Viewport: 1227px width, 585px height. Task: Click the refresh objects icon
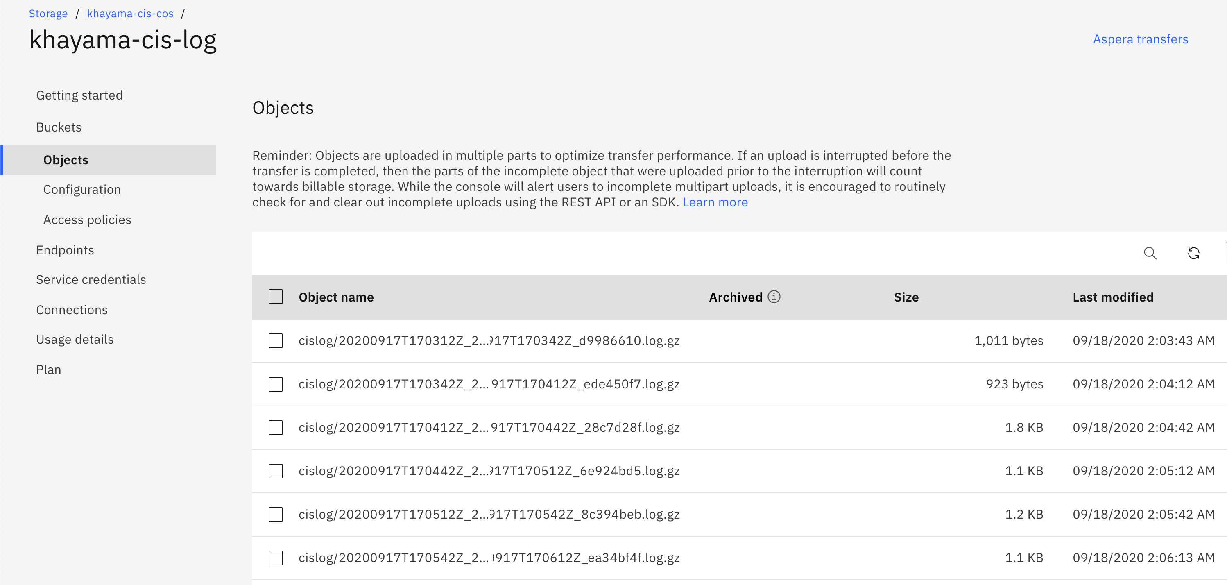1193,253
